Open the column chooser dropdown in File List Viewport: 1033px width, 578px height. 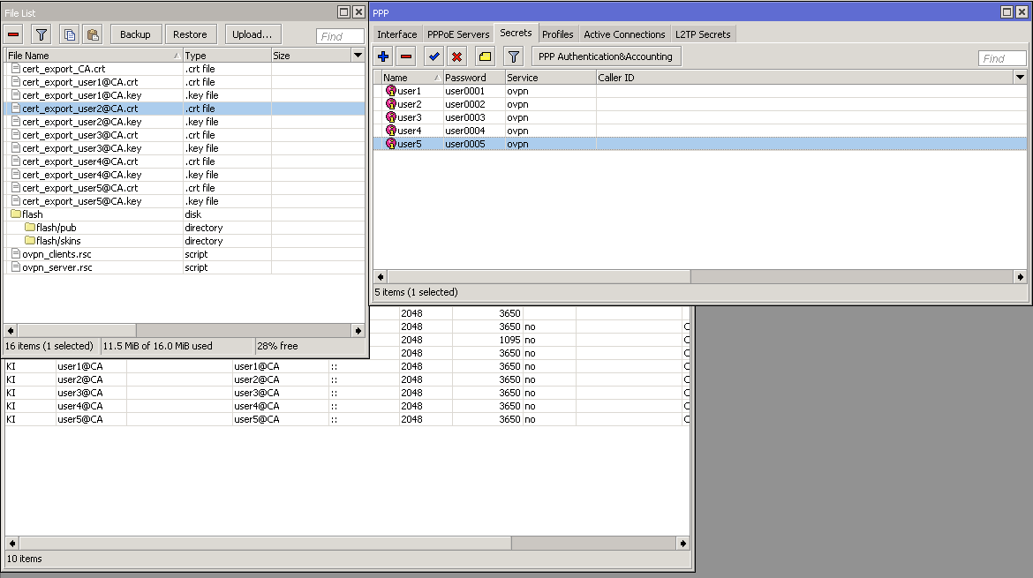pos(358,55)
